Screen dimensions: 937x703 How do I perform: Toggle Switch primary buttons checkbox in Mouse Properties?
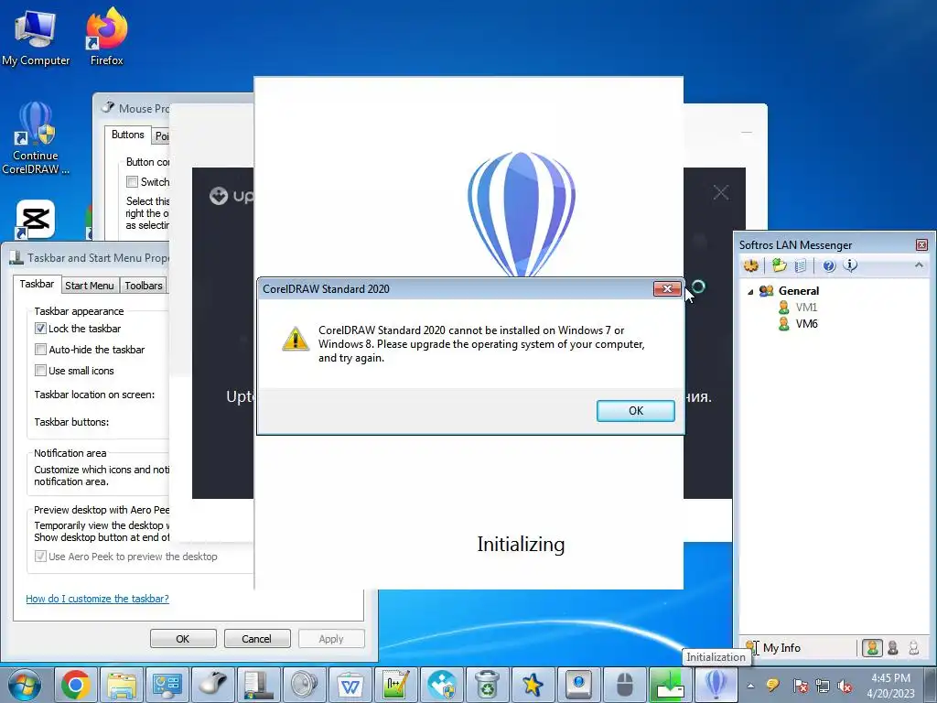click(x=132, y=182)
